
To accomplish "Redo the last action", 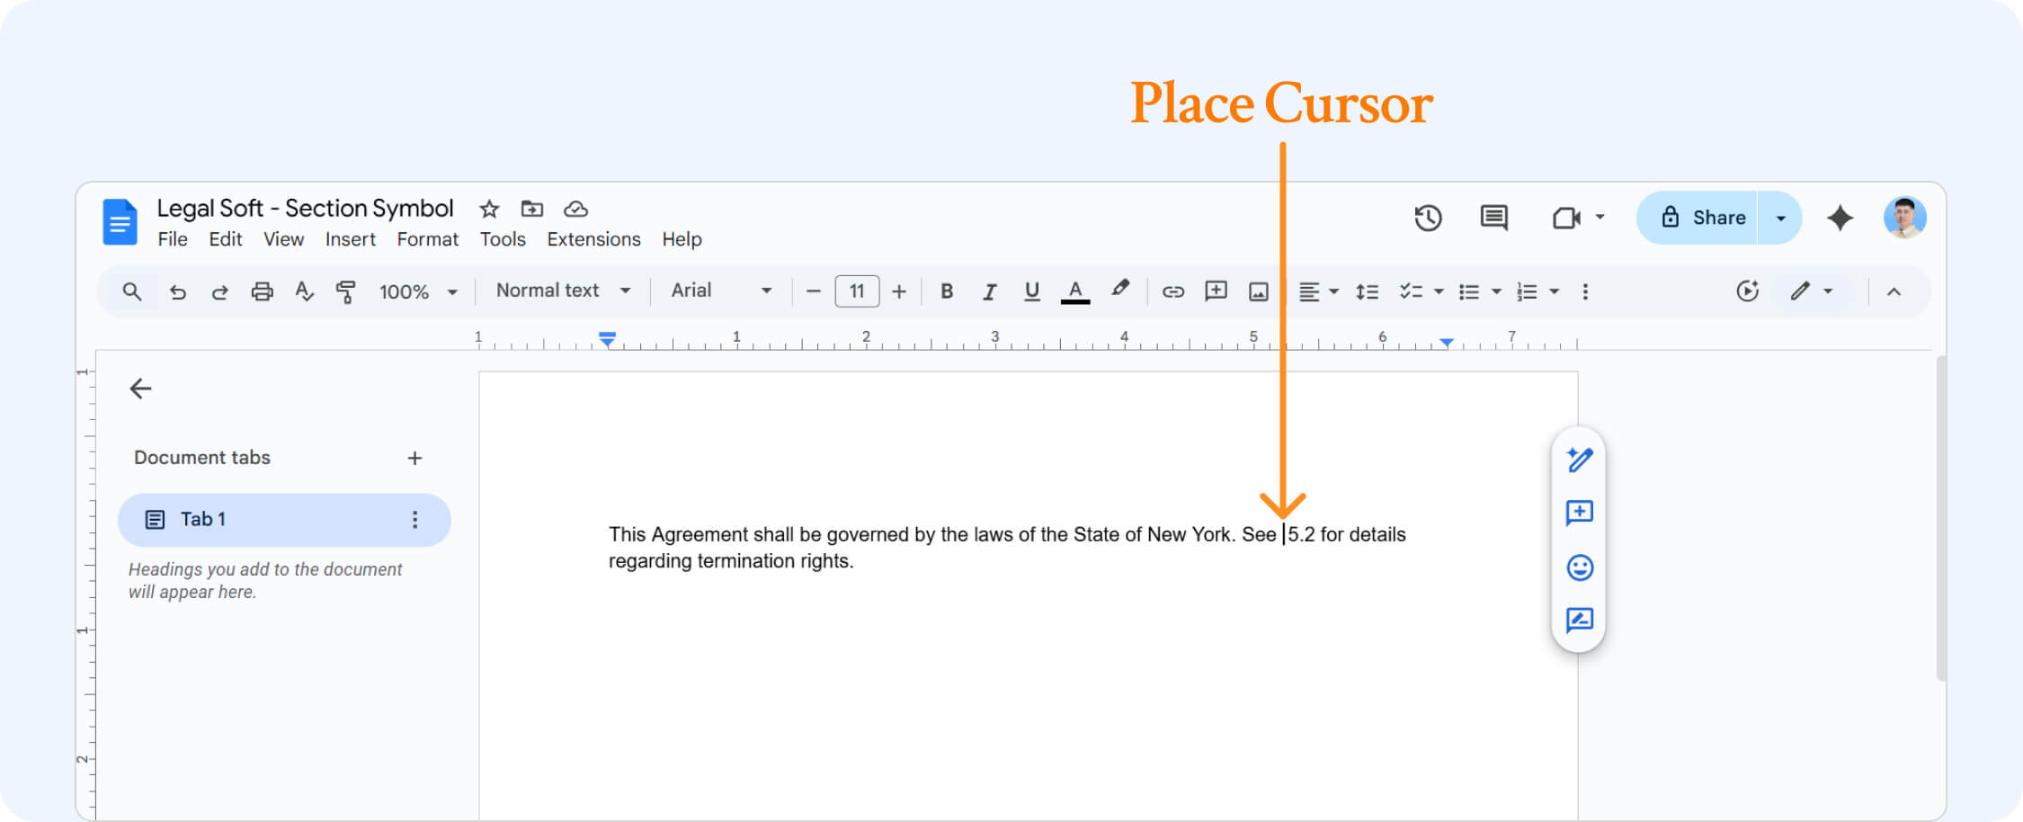I will point(219,291).
